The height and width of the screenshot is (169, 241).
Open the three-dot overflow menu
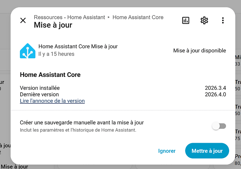223,21
